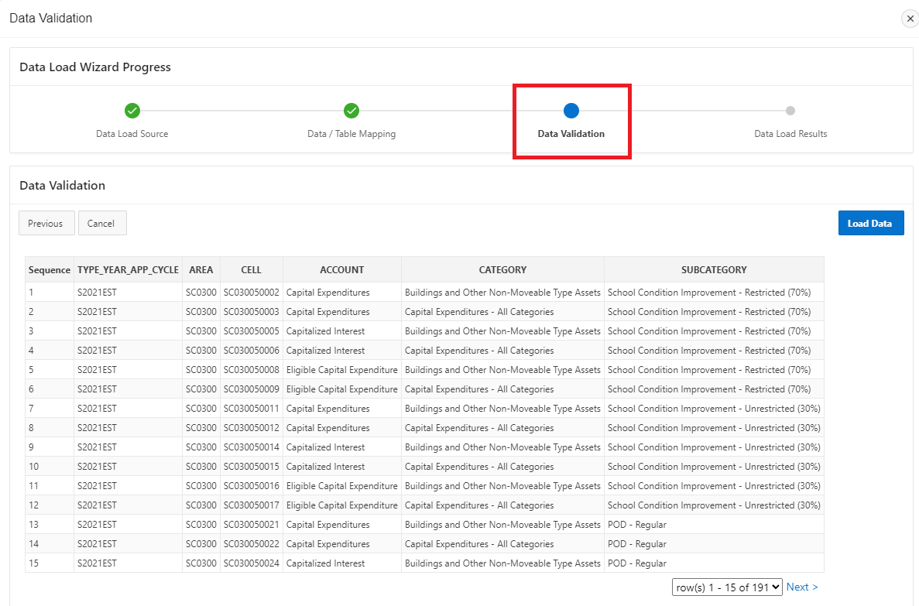Cancel the data load wizard
Screen dimensions: 919x606
point(101,223)
